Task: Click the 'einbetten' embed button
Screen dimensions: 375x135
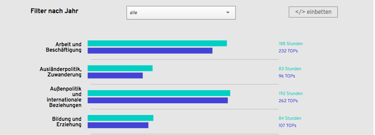Action: 313,12
